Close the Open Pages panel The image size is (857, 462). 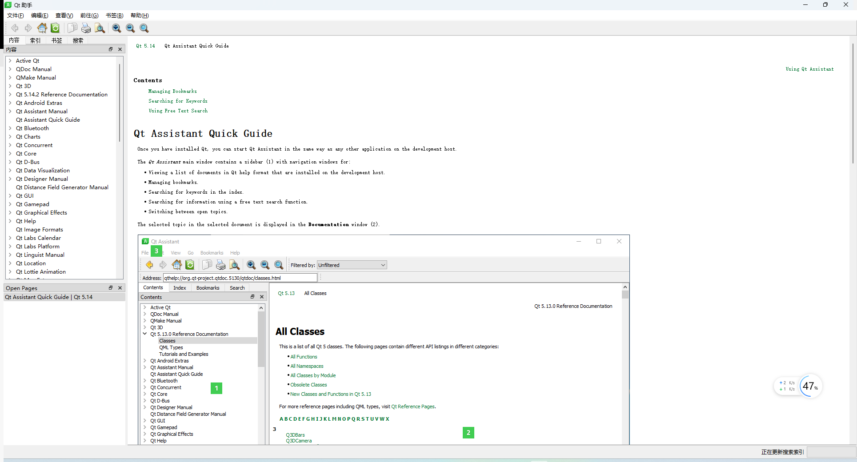(x=120, y=288)
